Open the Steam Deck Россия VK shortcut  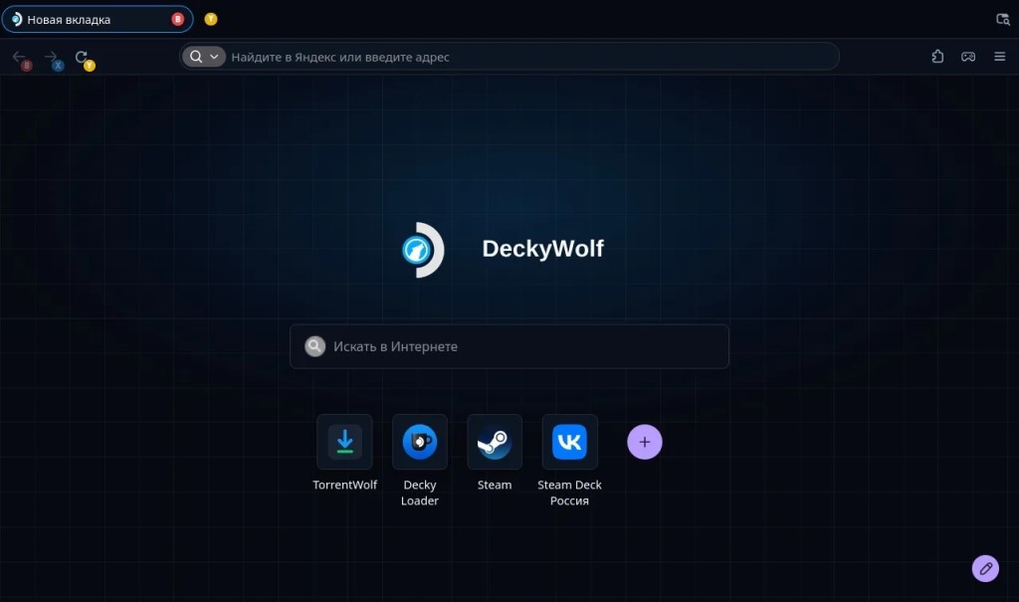pyautogui.click(x=569, y=442)
